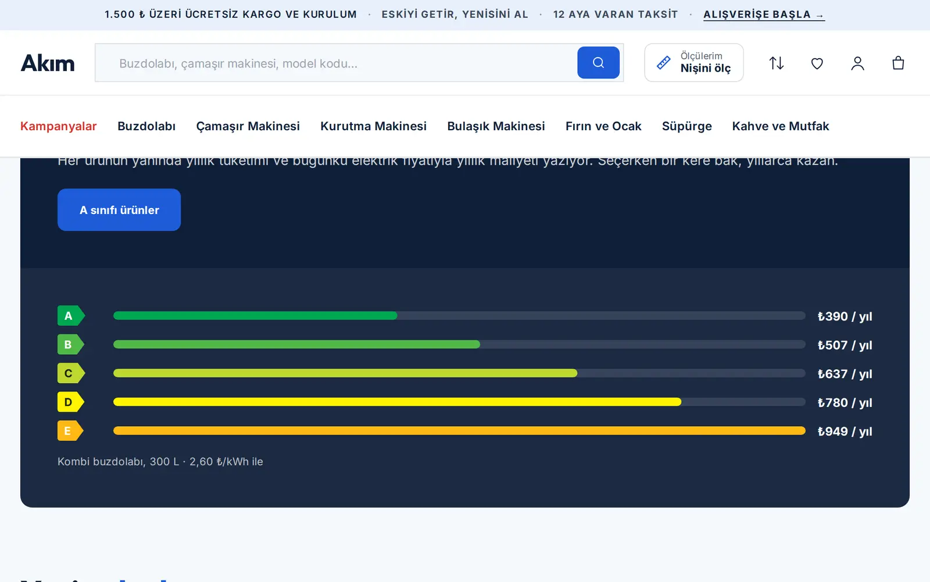This screenshot has height=582, width=930.
Task: Open the favorites heart icon
Action: (x=817, y=63)
